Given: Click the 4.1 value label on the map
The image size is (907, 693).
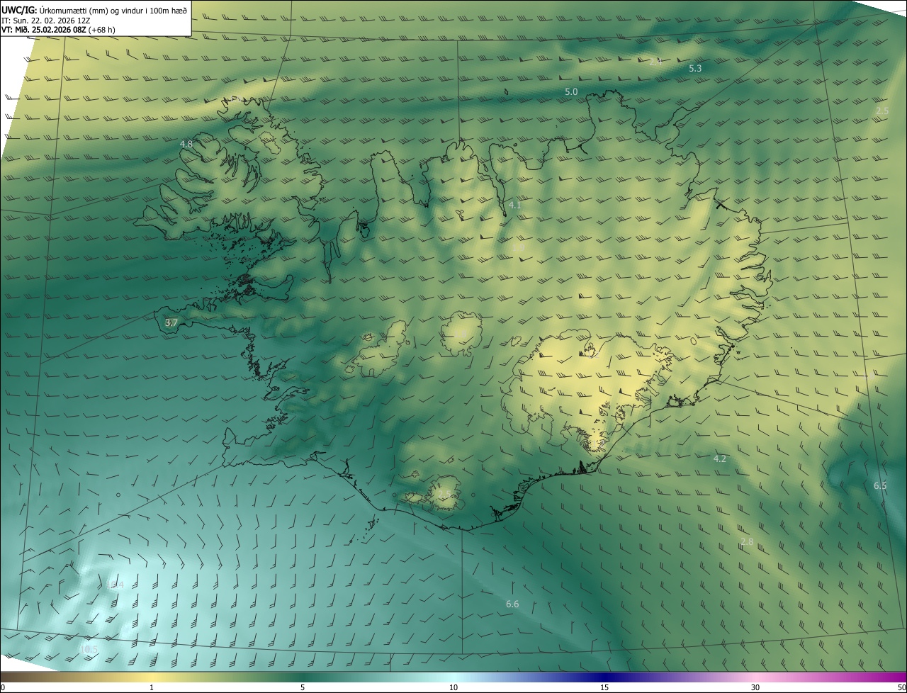Looking at the screenshot, I should (x=515, y=205).
